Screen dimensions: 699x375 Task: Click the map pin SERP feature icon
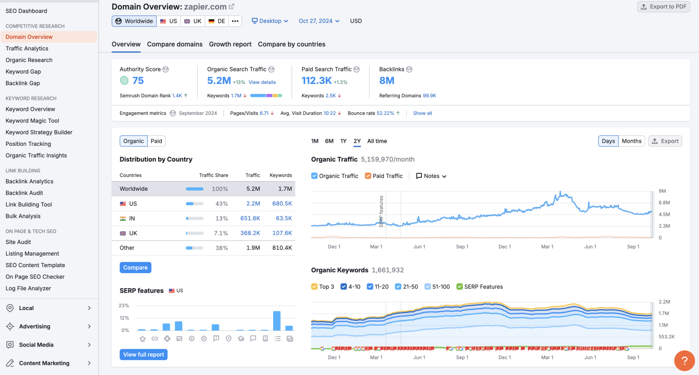coord(228,339)
